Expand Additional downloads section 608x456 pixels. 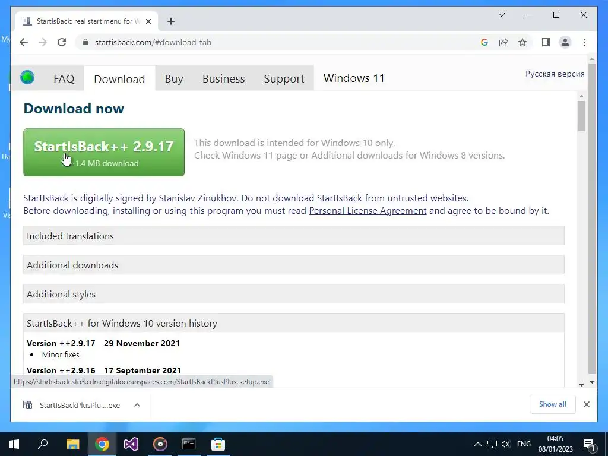click(x=294, y=265)
